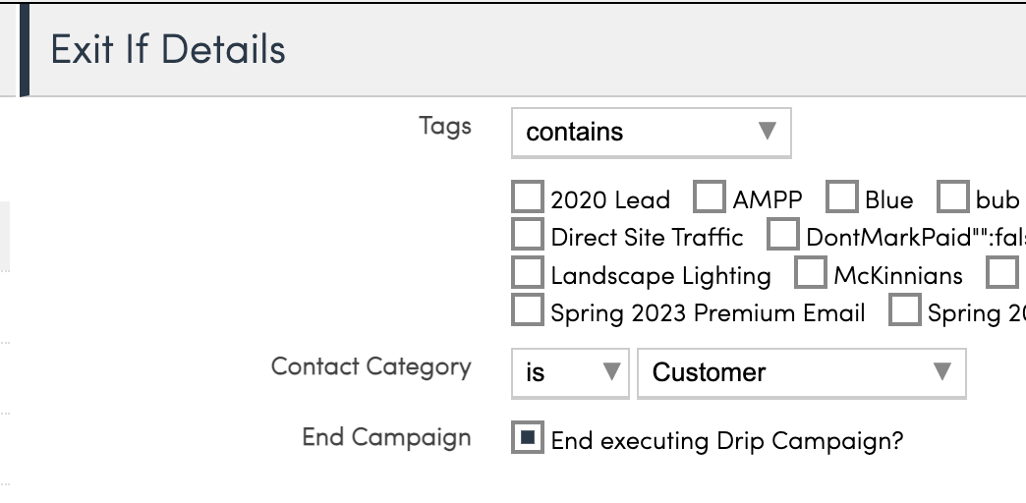
Task: Check the Direct Site Traffic checkbox
Action: point(528,236)
